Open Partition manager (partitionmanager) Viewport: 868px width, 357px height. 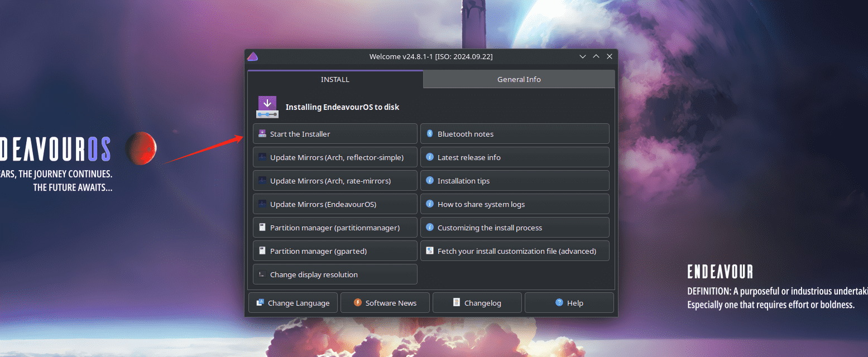(x=335, y=228)
